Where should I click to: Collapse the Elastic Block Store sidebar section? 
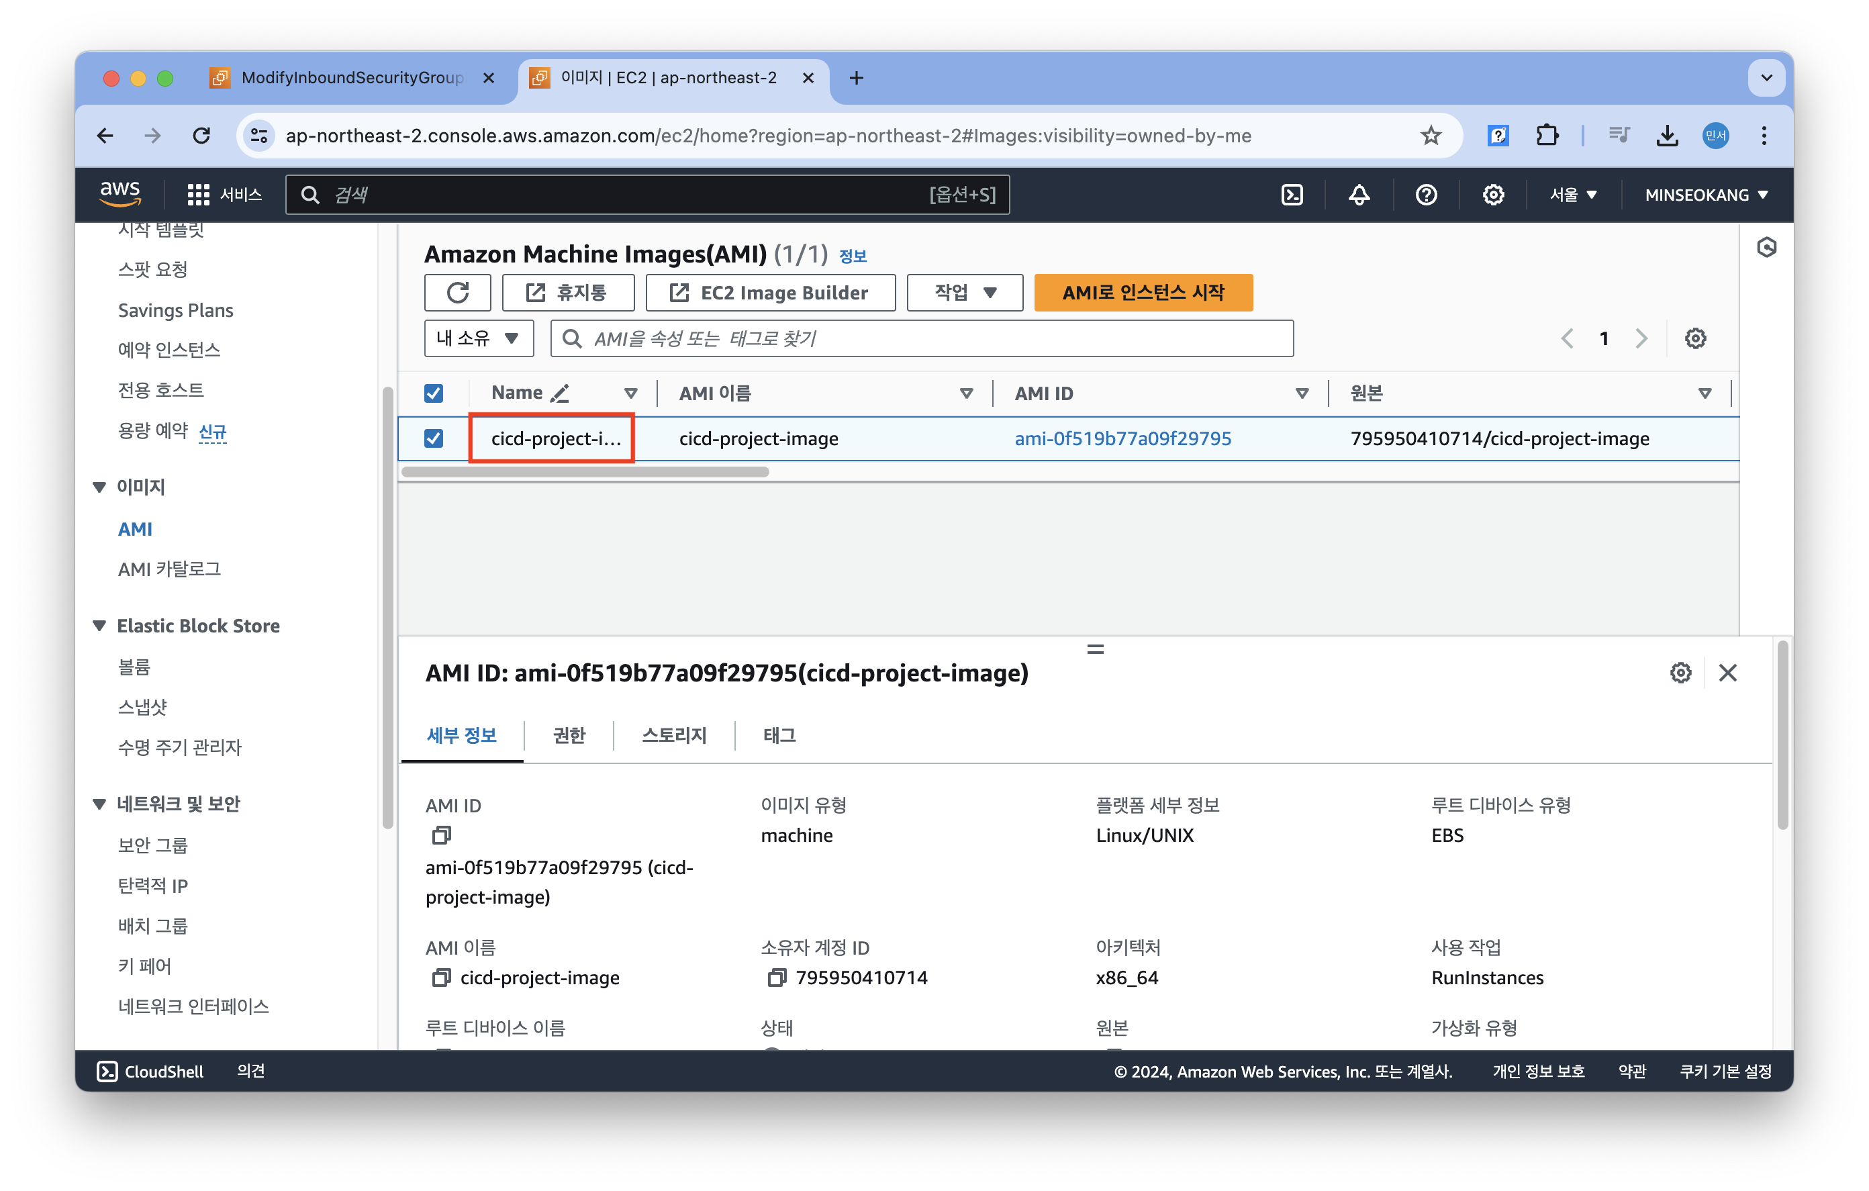[x=99, y=626]
